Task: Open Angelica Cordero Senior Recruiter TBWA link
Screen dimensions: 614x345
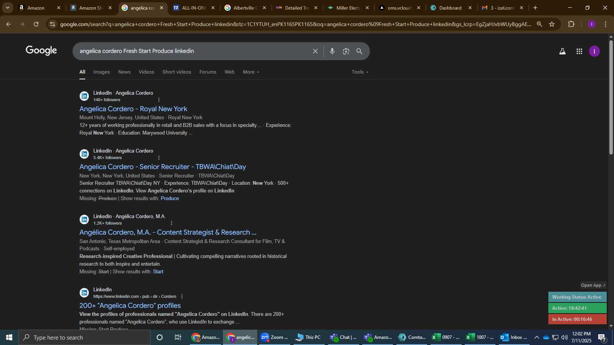Action: pos(163,167)
